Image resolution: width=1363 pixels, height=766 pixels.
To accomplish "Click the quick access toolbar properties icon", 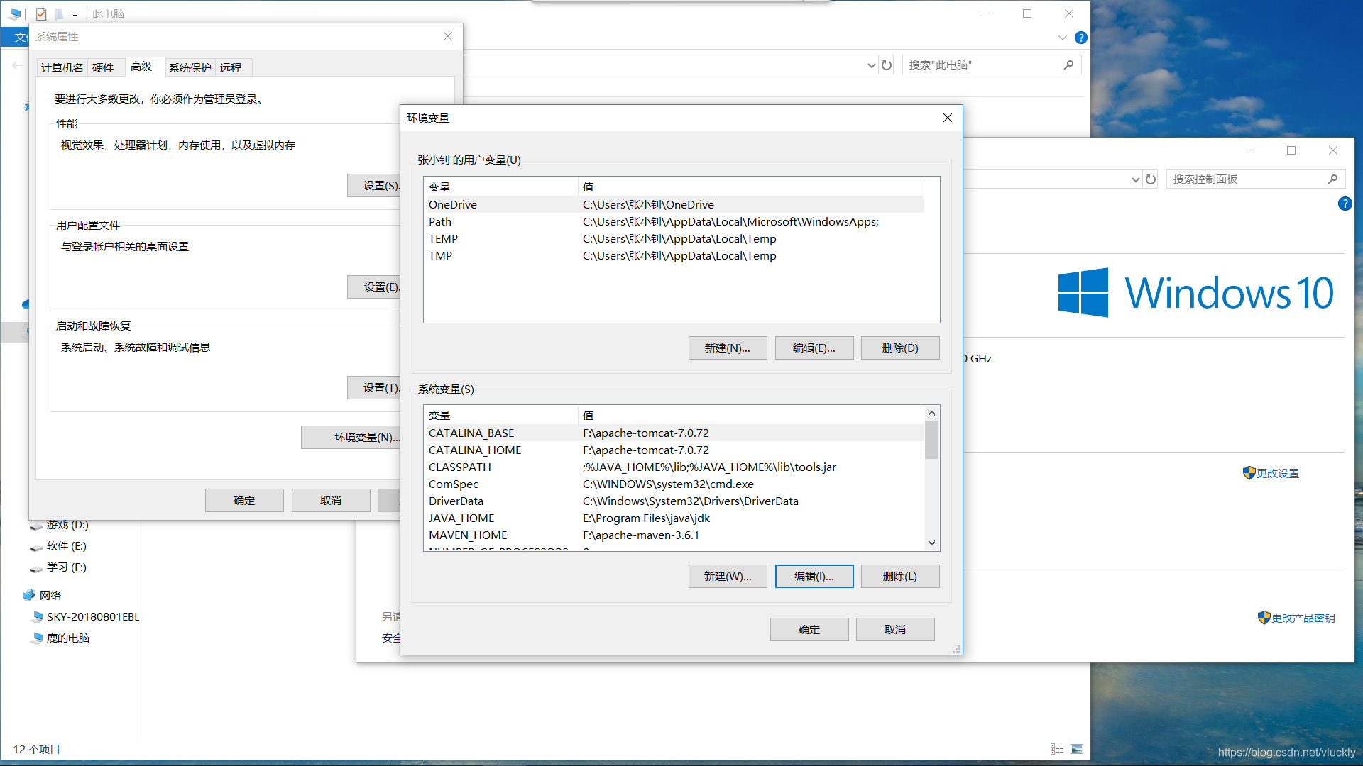I will click(41, 13).
